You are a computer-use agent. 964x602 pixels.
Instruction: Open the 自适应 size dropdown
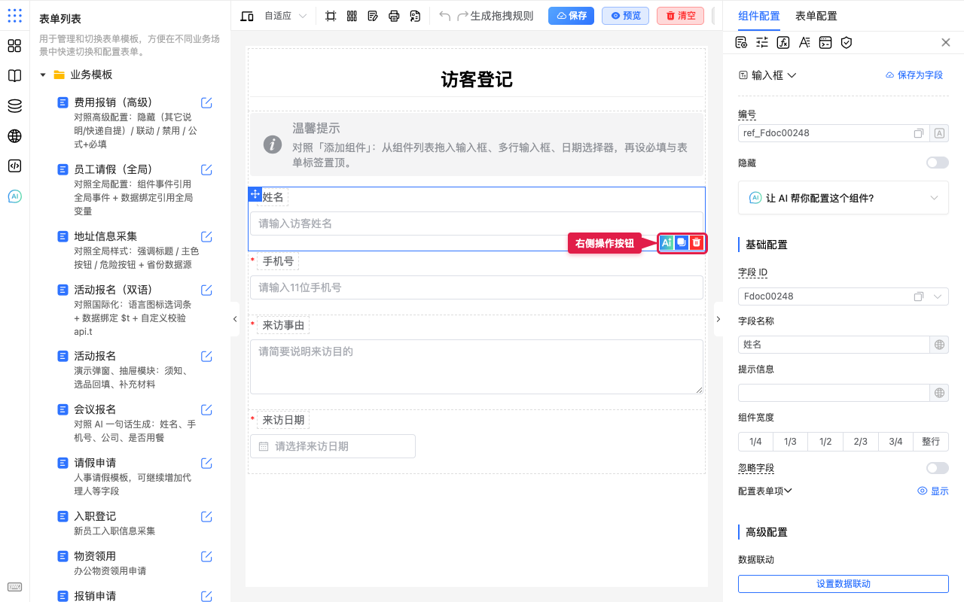click(285, 16)
